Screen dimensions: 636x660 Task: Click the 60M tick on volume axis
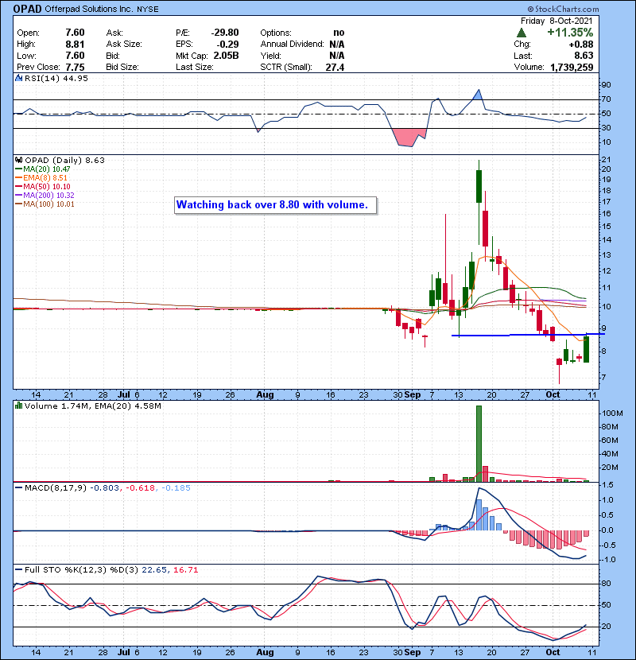click(x=610, y=441)
